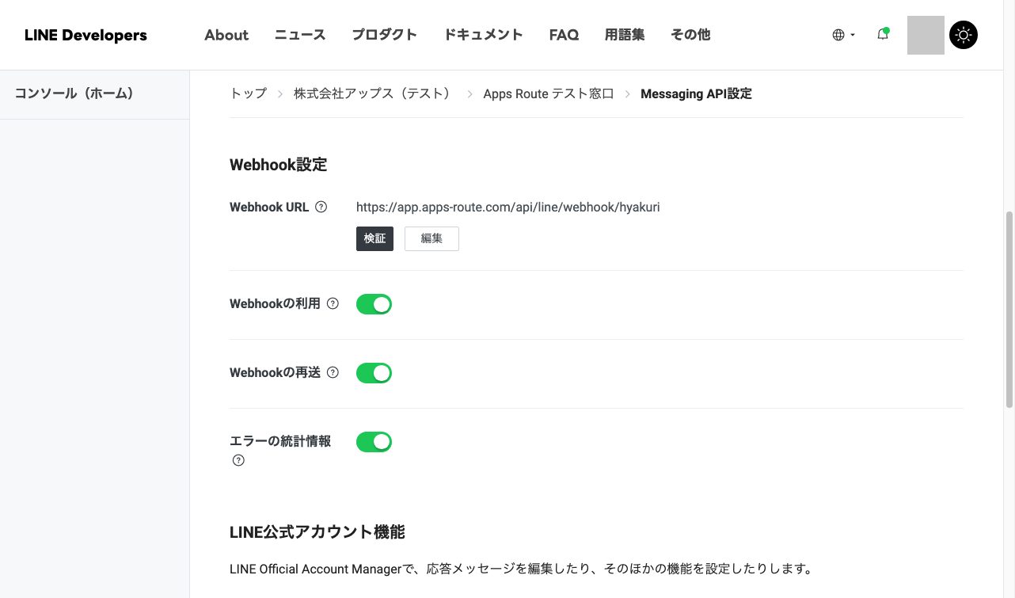Go to トップ breadcrumb
This screenshot has height=598, width=1015.
pyautogui.click(x=249, y=93)
